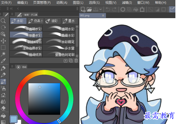The height and width of the screenshot is (124, 177).
Task: Choose the 刷涂&溶合 brush
Action: tap(26, 41)
